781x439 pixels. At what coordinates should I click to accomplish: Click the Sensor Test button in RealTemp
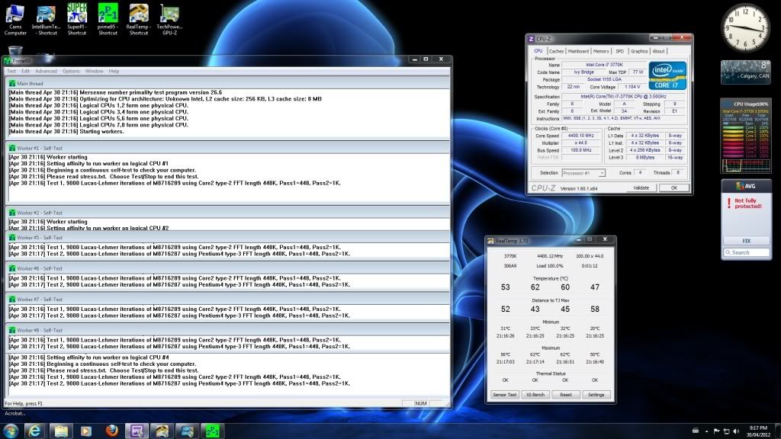point(505,395)
